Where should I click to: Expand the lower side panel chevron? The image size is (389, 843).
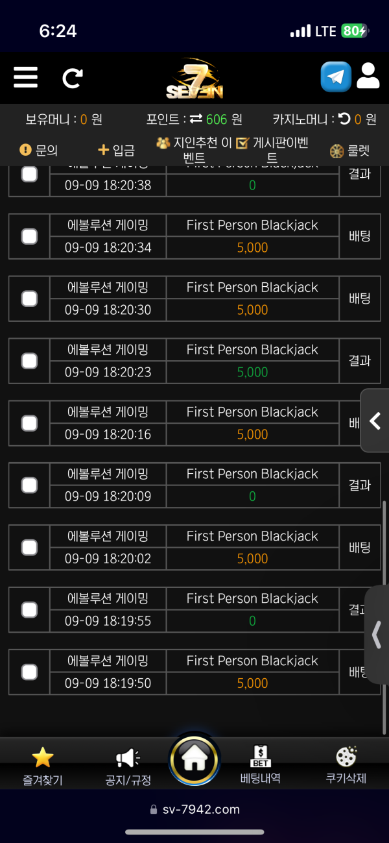pos(377,635)
